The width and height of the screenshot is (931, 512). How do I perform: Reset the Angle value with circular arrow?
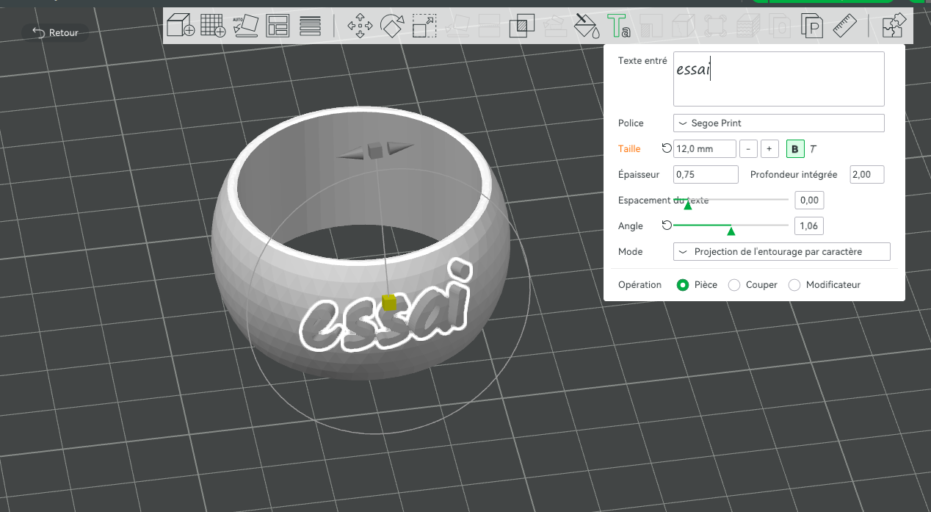click(x=667, y=226)
